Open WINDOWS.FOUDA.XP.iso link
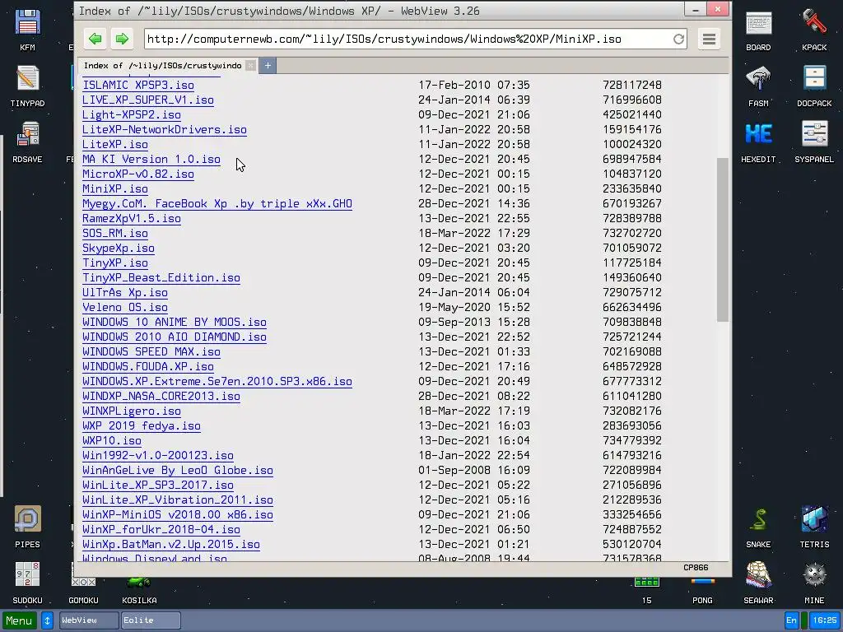This screenshot has height=632, width=843. 148,366
